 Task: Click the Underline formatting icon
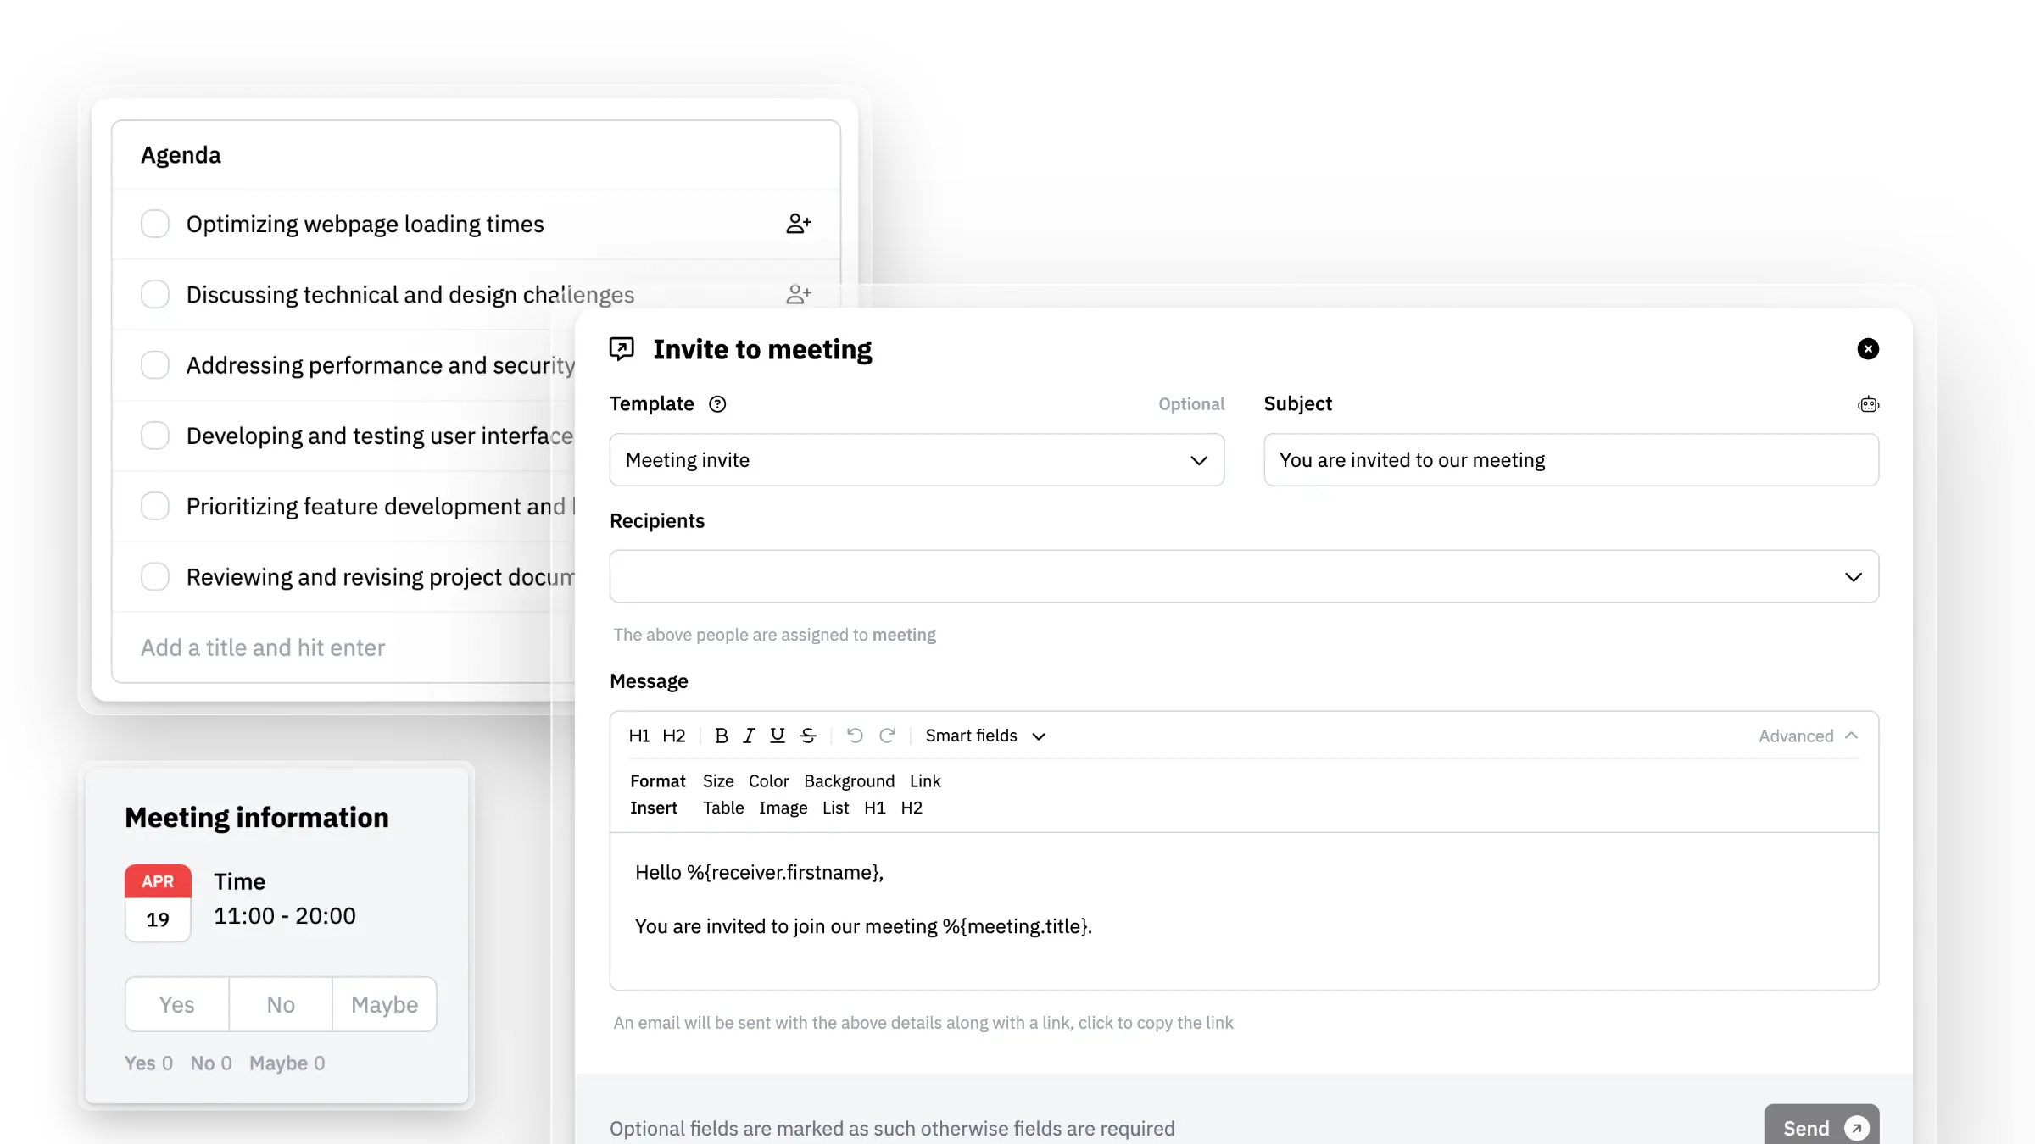(777, 736)
